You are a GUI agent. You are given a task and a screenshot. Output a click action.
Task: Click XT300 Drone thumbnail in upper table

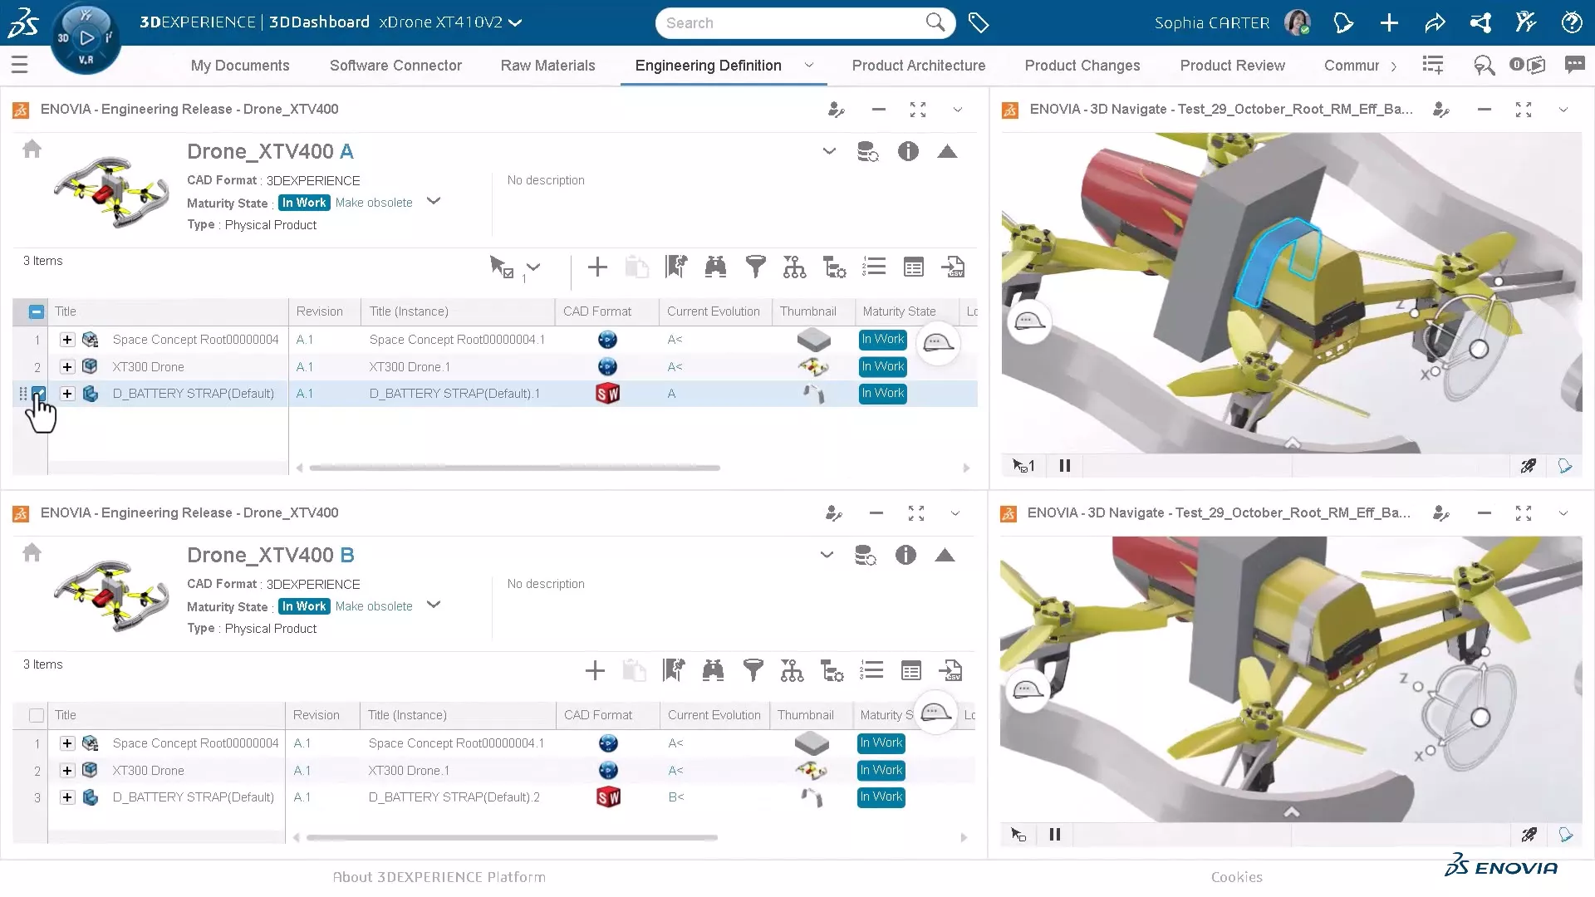pyautogui.click(x=812, y=366)
